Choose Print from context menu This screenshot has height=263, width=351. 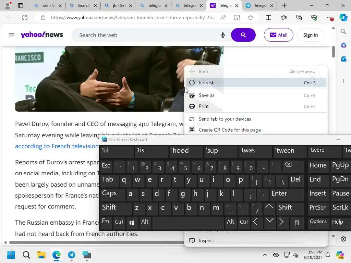[x=256, y=106]
